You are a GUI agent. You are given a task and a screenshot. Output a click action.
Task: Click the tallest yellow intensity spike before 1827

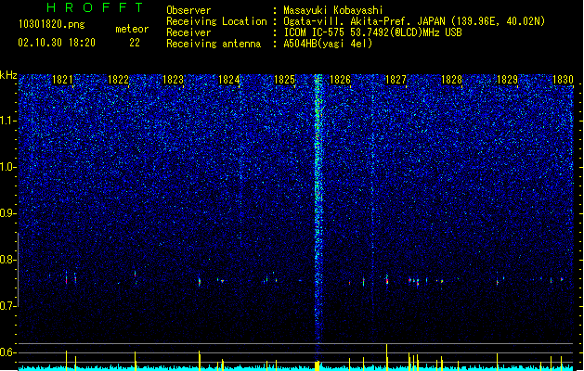pyautogui.click(x=386, y=357)
